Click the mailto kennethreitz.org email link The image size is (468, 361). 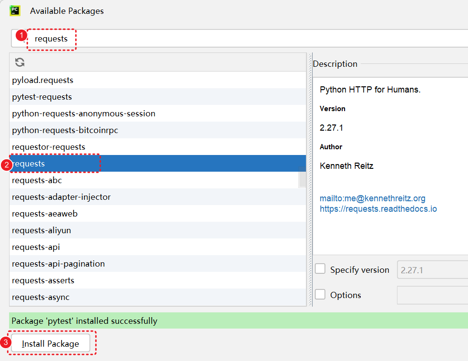(373, 198)
